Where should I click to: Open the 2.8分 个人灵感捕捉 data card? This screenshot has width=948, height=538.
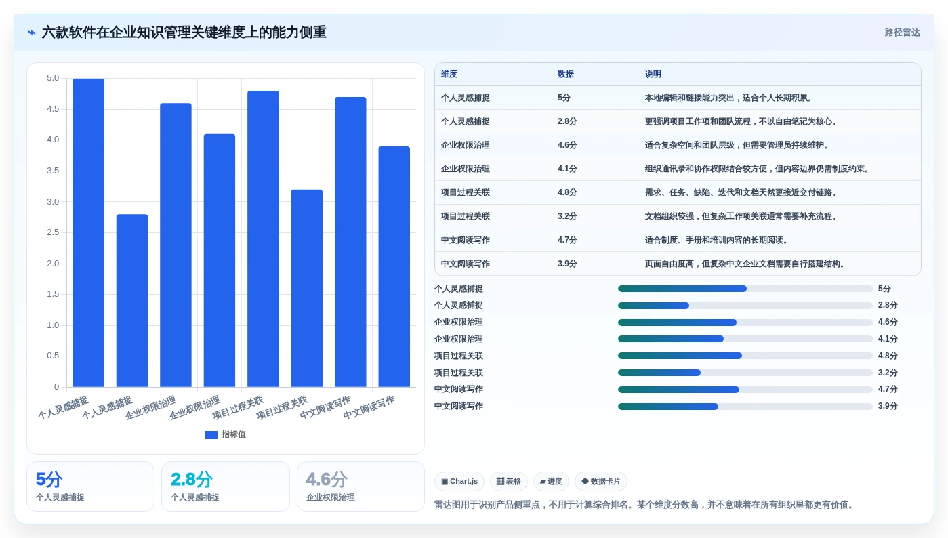coord(226,487)
